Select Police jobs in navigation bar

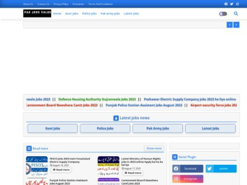pyautogui.click(x=89, y=14)
